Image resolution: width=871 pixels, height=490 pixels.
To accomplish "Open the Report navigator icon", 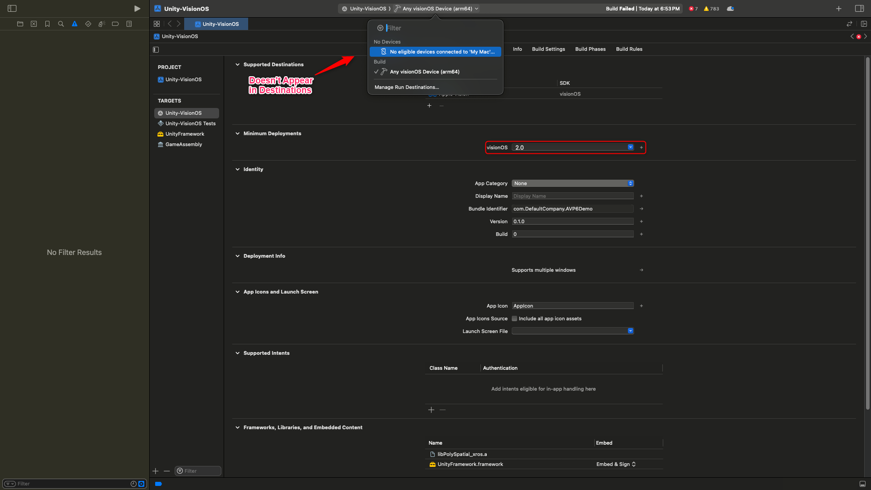I will pyautogui.click(x=129, y=24).
